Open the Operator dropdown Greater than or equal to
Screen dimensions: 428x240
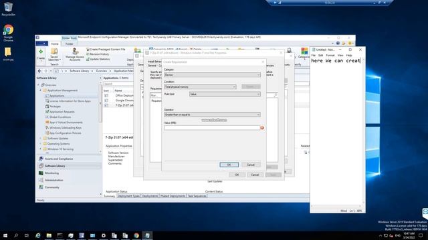tap(212, 115)
